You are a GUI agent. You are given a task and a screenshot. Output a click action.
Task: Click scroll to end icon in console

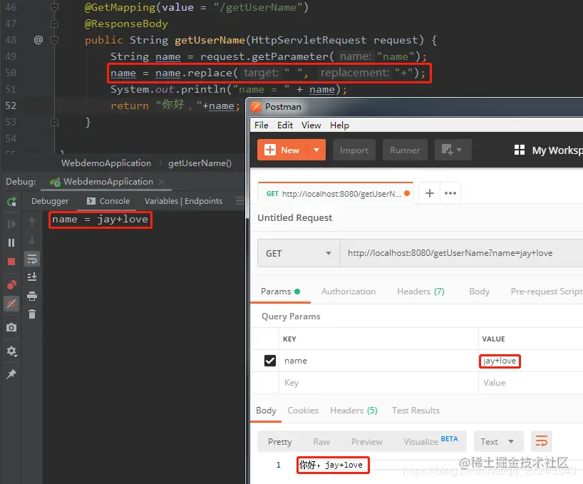tap(32, 277)
